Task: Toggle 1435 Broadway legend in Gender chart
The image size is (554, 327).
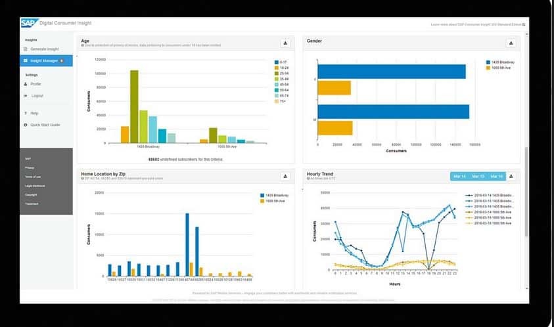Action: click(488, 61)
